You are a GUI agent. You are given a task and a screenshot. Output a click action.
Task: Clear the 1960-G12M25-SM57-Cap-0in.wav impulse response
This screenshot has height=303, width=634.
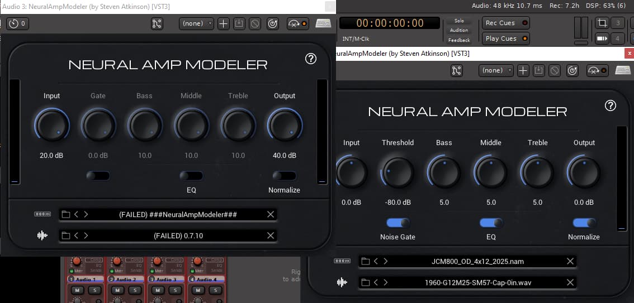570,282
